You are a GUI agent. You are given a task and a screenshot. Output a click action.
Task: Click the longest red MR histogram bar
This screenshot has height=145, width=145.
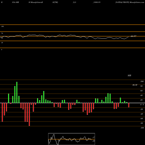tap(29, 114)
